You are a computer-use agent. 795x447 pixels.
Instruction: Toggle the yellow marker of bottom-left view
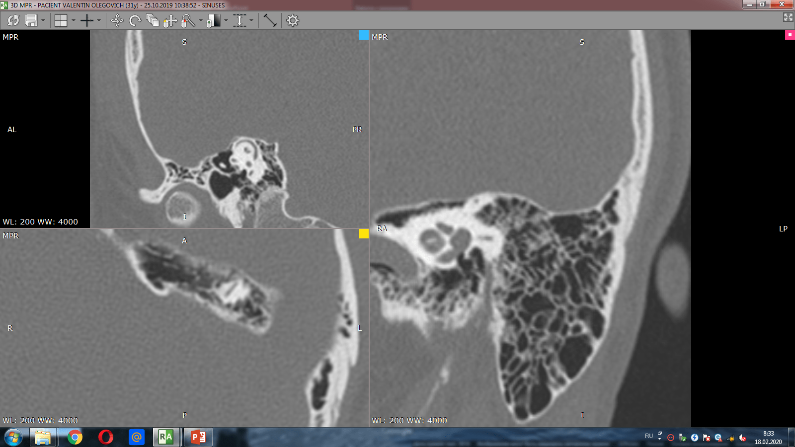364,233
